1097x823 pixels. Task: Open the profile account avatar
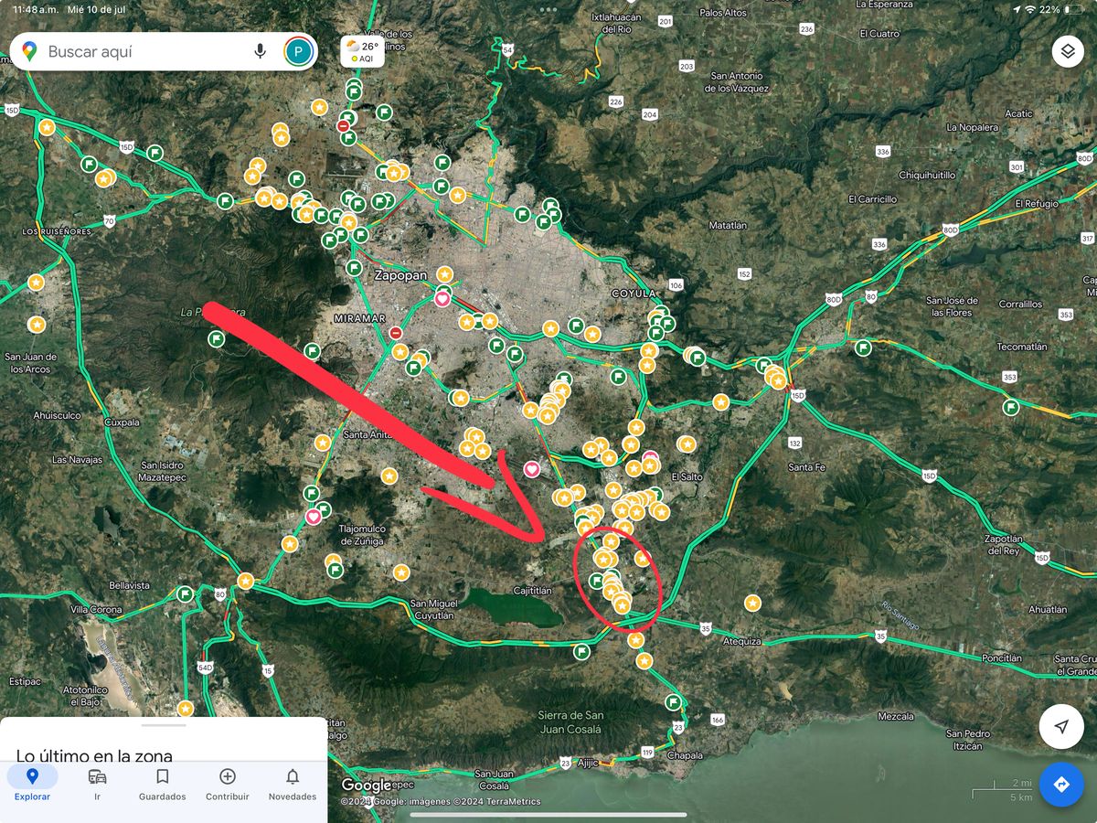click(x=299, y=51)
